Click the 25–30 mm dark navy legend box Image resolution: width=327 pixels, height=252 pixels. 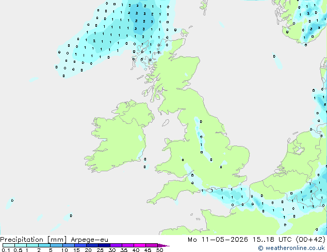(x=104, y=245)
